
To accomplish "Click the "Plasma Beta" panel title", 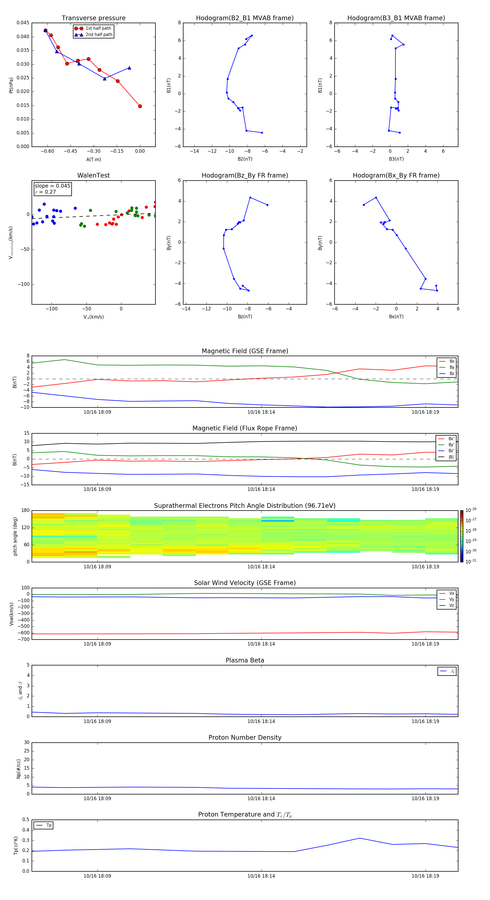I will pyautogui.click(x=245, y=661).
